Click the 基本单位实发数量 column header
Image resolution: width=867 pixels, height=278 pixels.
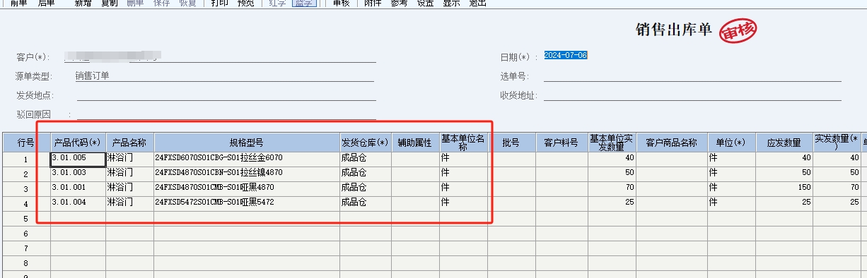click(612, 143)
